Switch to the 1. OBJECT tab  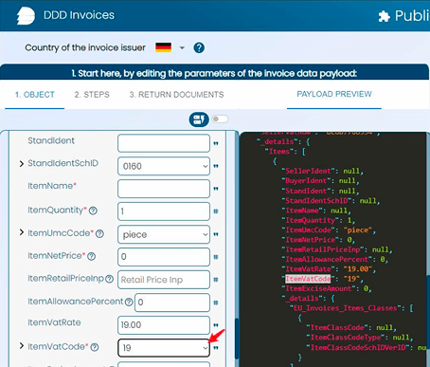(x=35, y=95)
